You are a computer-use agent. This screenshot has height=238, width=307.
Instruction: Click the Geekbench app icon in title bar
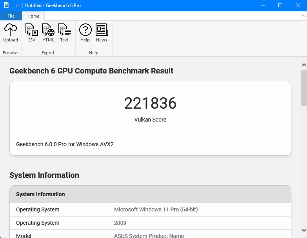coord(6,5)
